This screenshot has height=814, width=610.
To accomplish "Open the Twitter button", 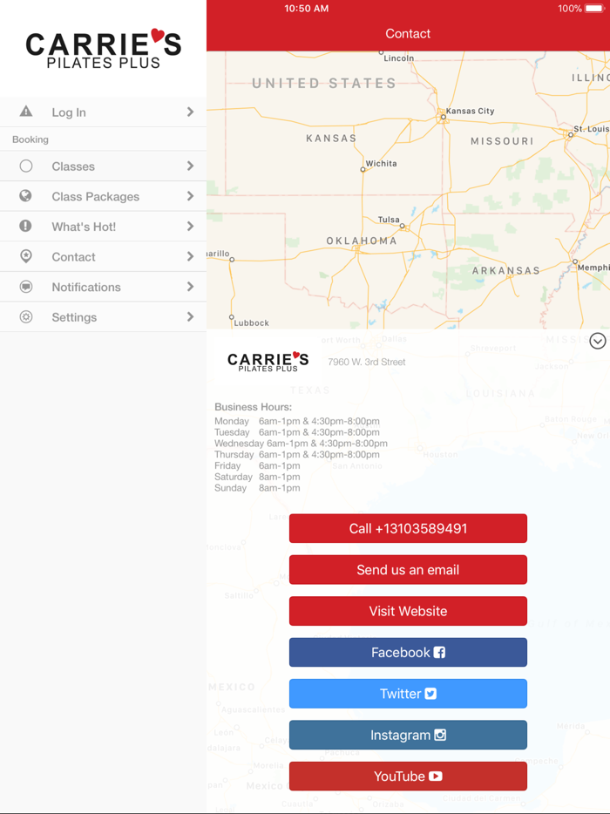I will (x=408, y=694).
